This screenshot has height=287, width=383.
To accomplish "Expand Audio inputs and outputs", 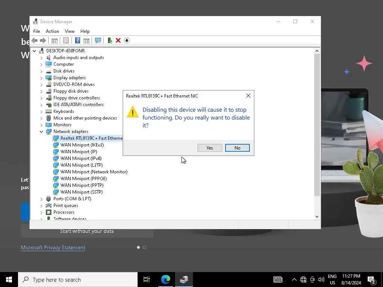I will pos(41,58).
